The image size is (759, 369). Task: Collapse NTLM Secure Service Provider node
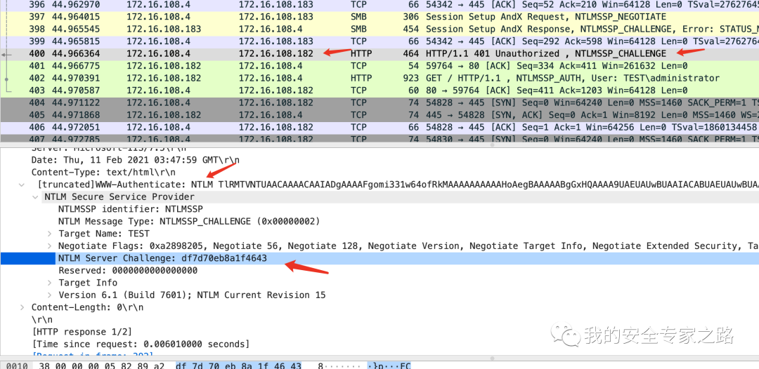click(x=35, y=197)
